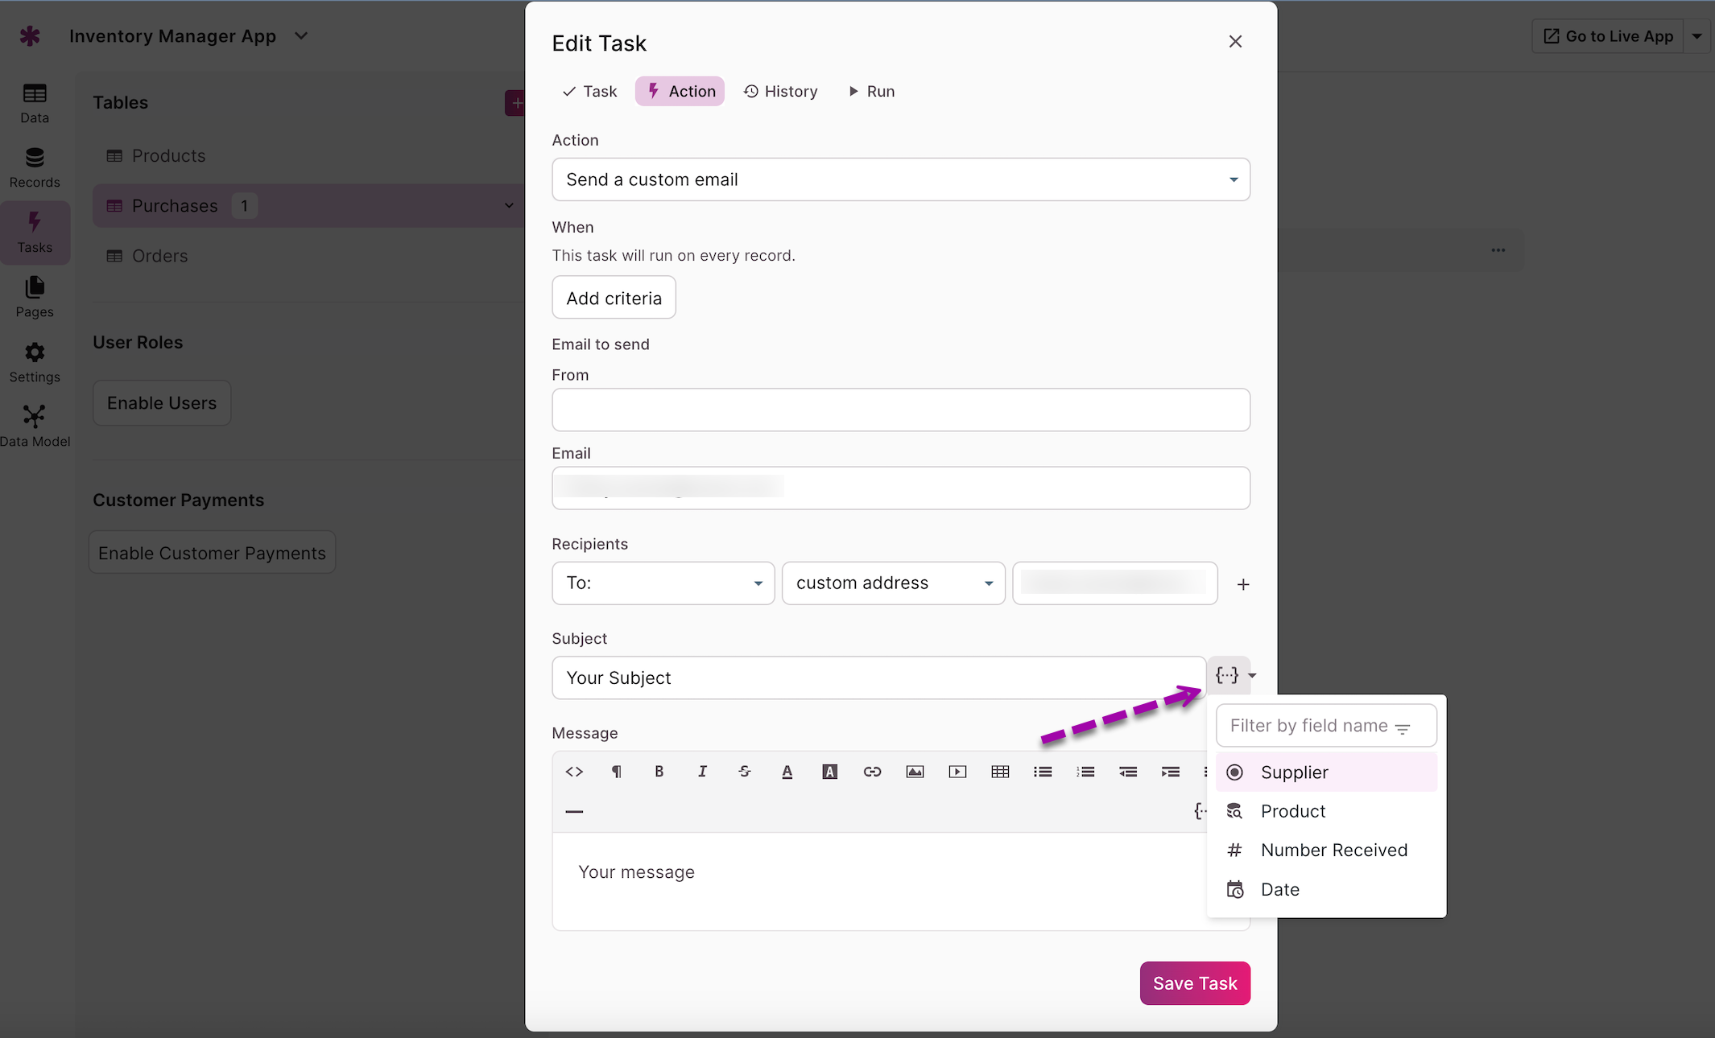
Task: Expand the 'To:' recipient type dropdown
Action: point(663,583)
